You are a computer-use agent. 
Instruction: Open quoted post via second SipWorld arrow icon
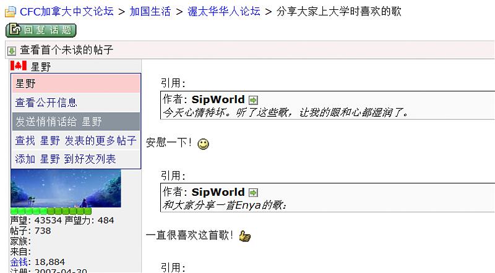pos(253,193)
